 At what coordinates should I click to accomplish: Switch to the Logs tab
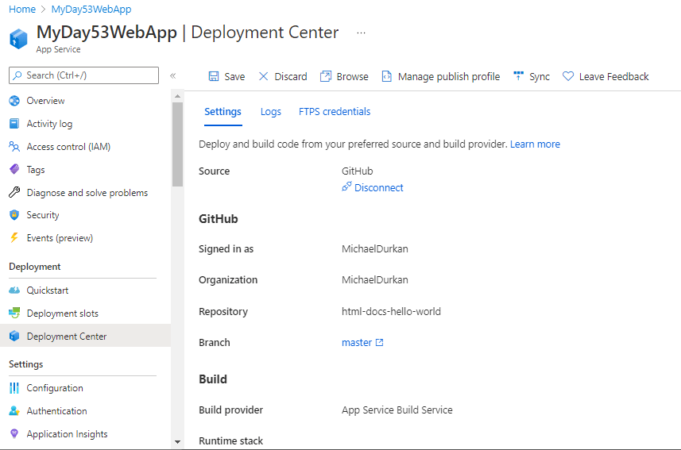click(x=271, y=112)
